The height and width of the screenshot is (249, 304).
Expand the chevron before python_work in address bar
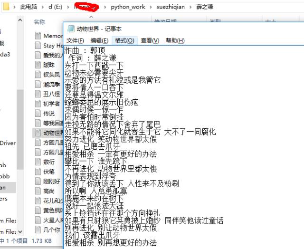coord(105,7)
